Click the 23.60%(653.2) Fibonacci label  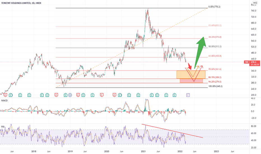(215, 25)
